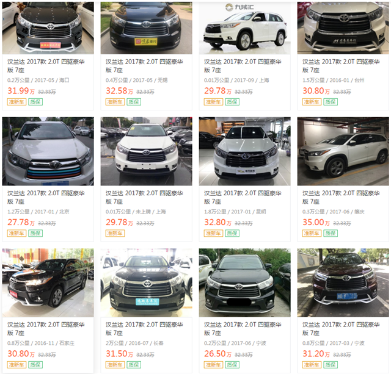
Task: Open the Changchun listing car photo
Action: pos(147,282)
